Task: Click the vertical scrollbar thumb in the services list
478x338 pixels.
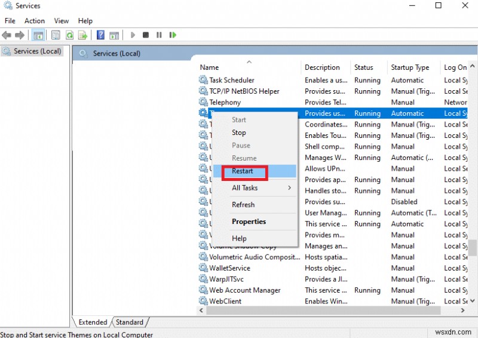Action: (473, 247)
